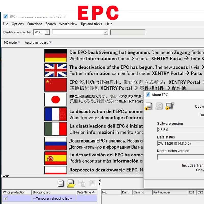This screenshot has height=204, width=204.
Task: Open the Help menu
Action: point(109,24)
